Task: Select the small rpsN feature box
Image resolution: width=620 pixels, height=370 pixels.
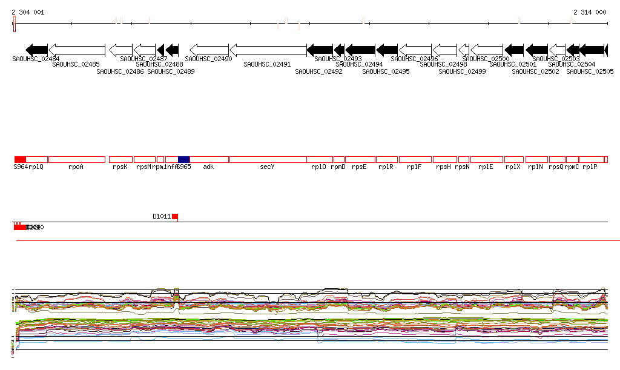Action: pyautogui.click(x=464, y=159)
